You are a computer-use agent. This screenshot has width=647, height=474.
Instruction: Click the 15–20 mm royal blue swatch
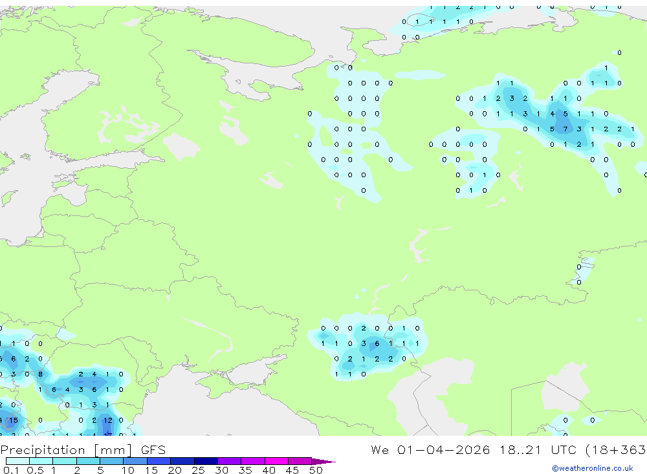tap(159, 461)
